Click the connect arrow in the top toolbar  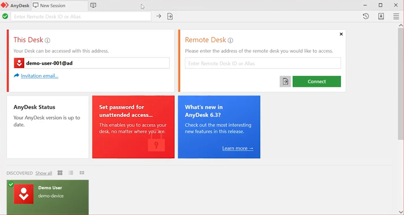pos(159,16)
